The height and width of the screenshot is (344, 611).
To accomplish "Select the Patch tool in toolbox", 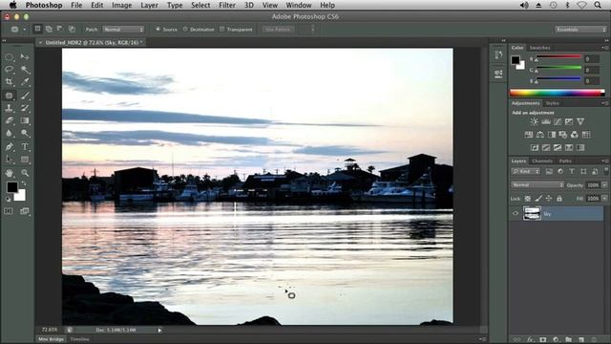I will (9, 96).
